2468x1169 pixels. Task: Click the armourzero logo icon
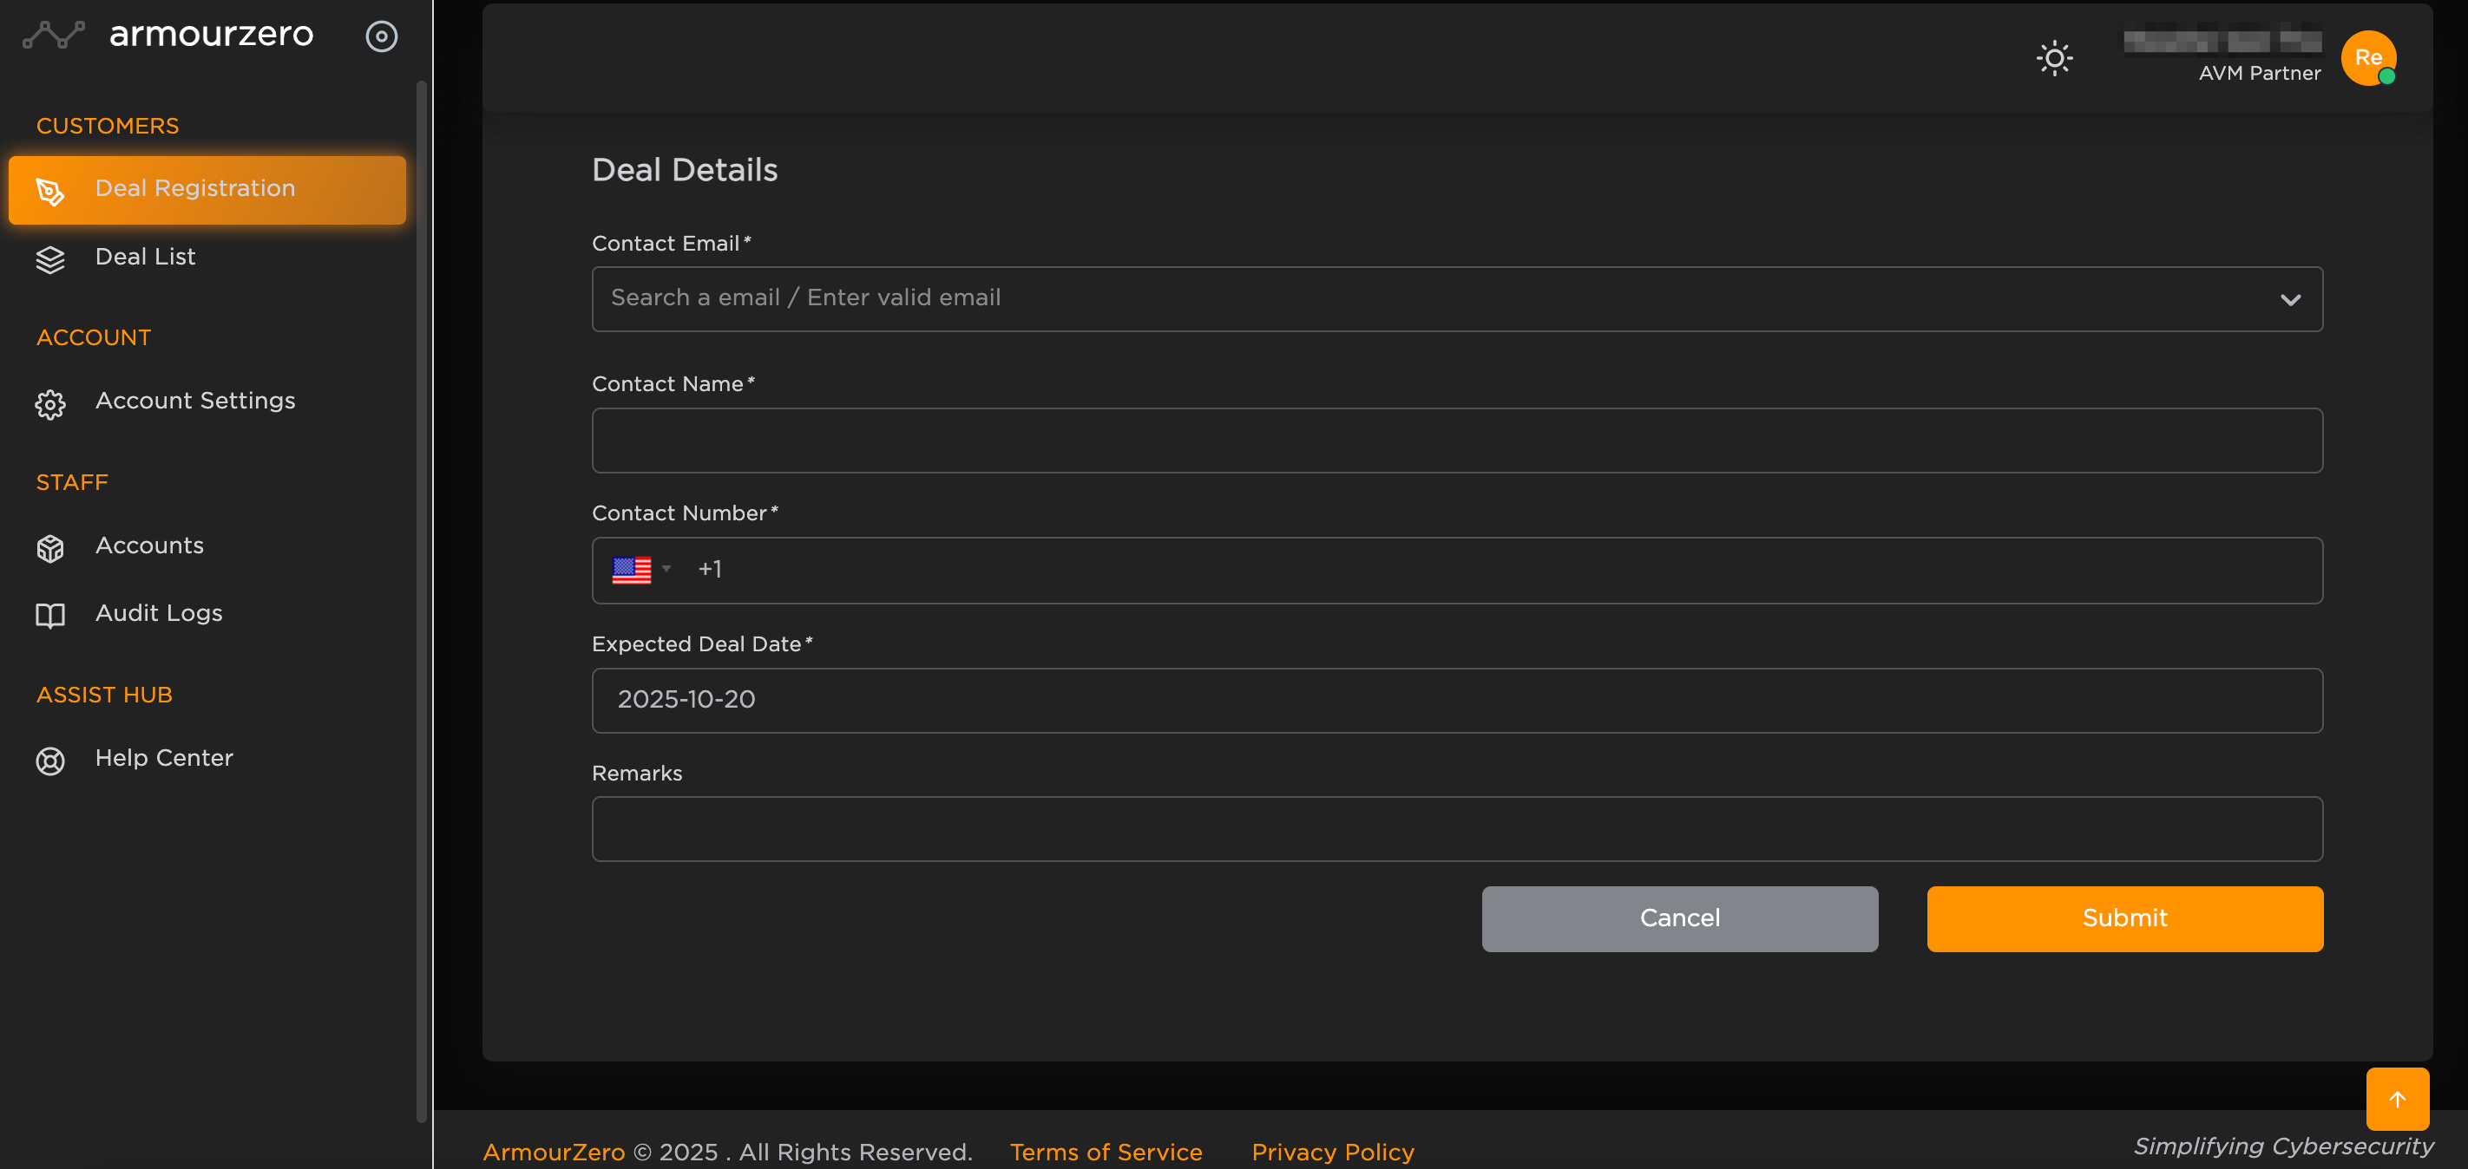click(x=55, y=36)
